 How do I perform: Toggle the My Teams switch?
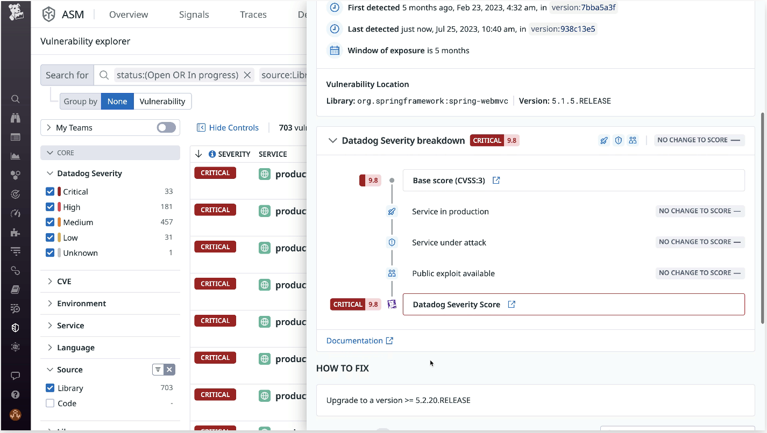tap(166, 127)
